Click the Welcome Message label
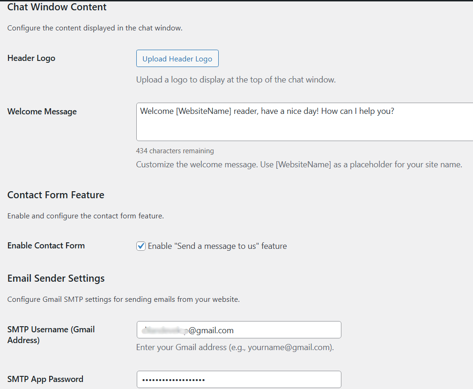The image size is (473, 389). click(x=42, y=111)
